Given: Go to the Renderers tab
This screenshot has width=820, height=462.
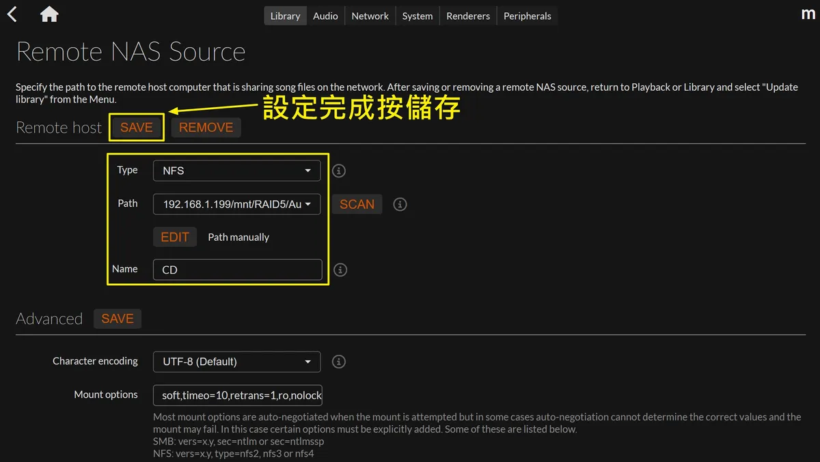Looking at the screenshot, I should click(x=468, y=16).
